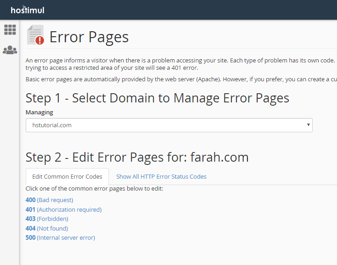This screenshot has height=265, width=337.
Task: Edit the 400 (Bad request) error page
Action: pos(49,200)
